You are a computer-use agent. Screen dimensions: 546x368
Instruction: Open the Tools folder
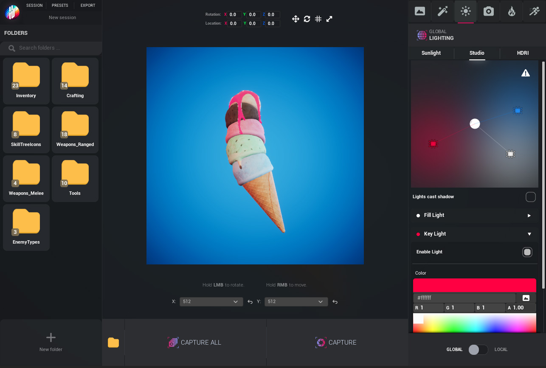[75, 179]
